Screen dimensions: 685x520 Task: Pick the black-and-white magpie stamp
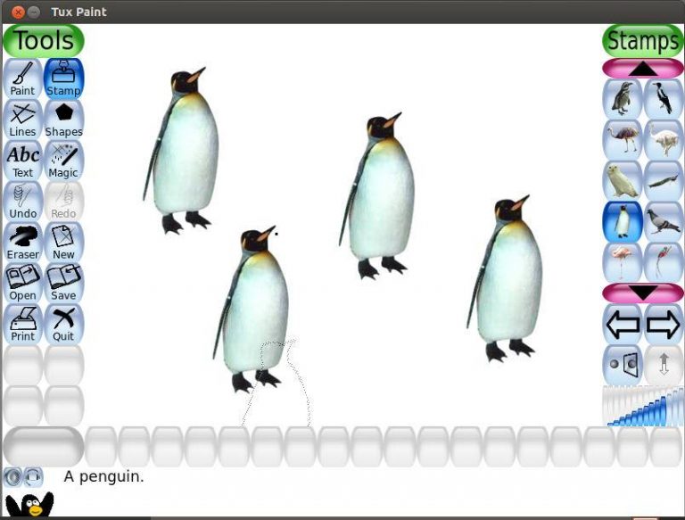664,99
